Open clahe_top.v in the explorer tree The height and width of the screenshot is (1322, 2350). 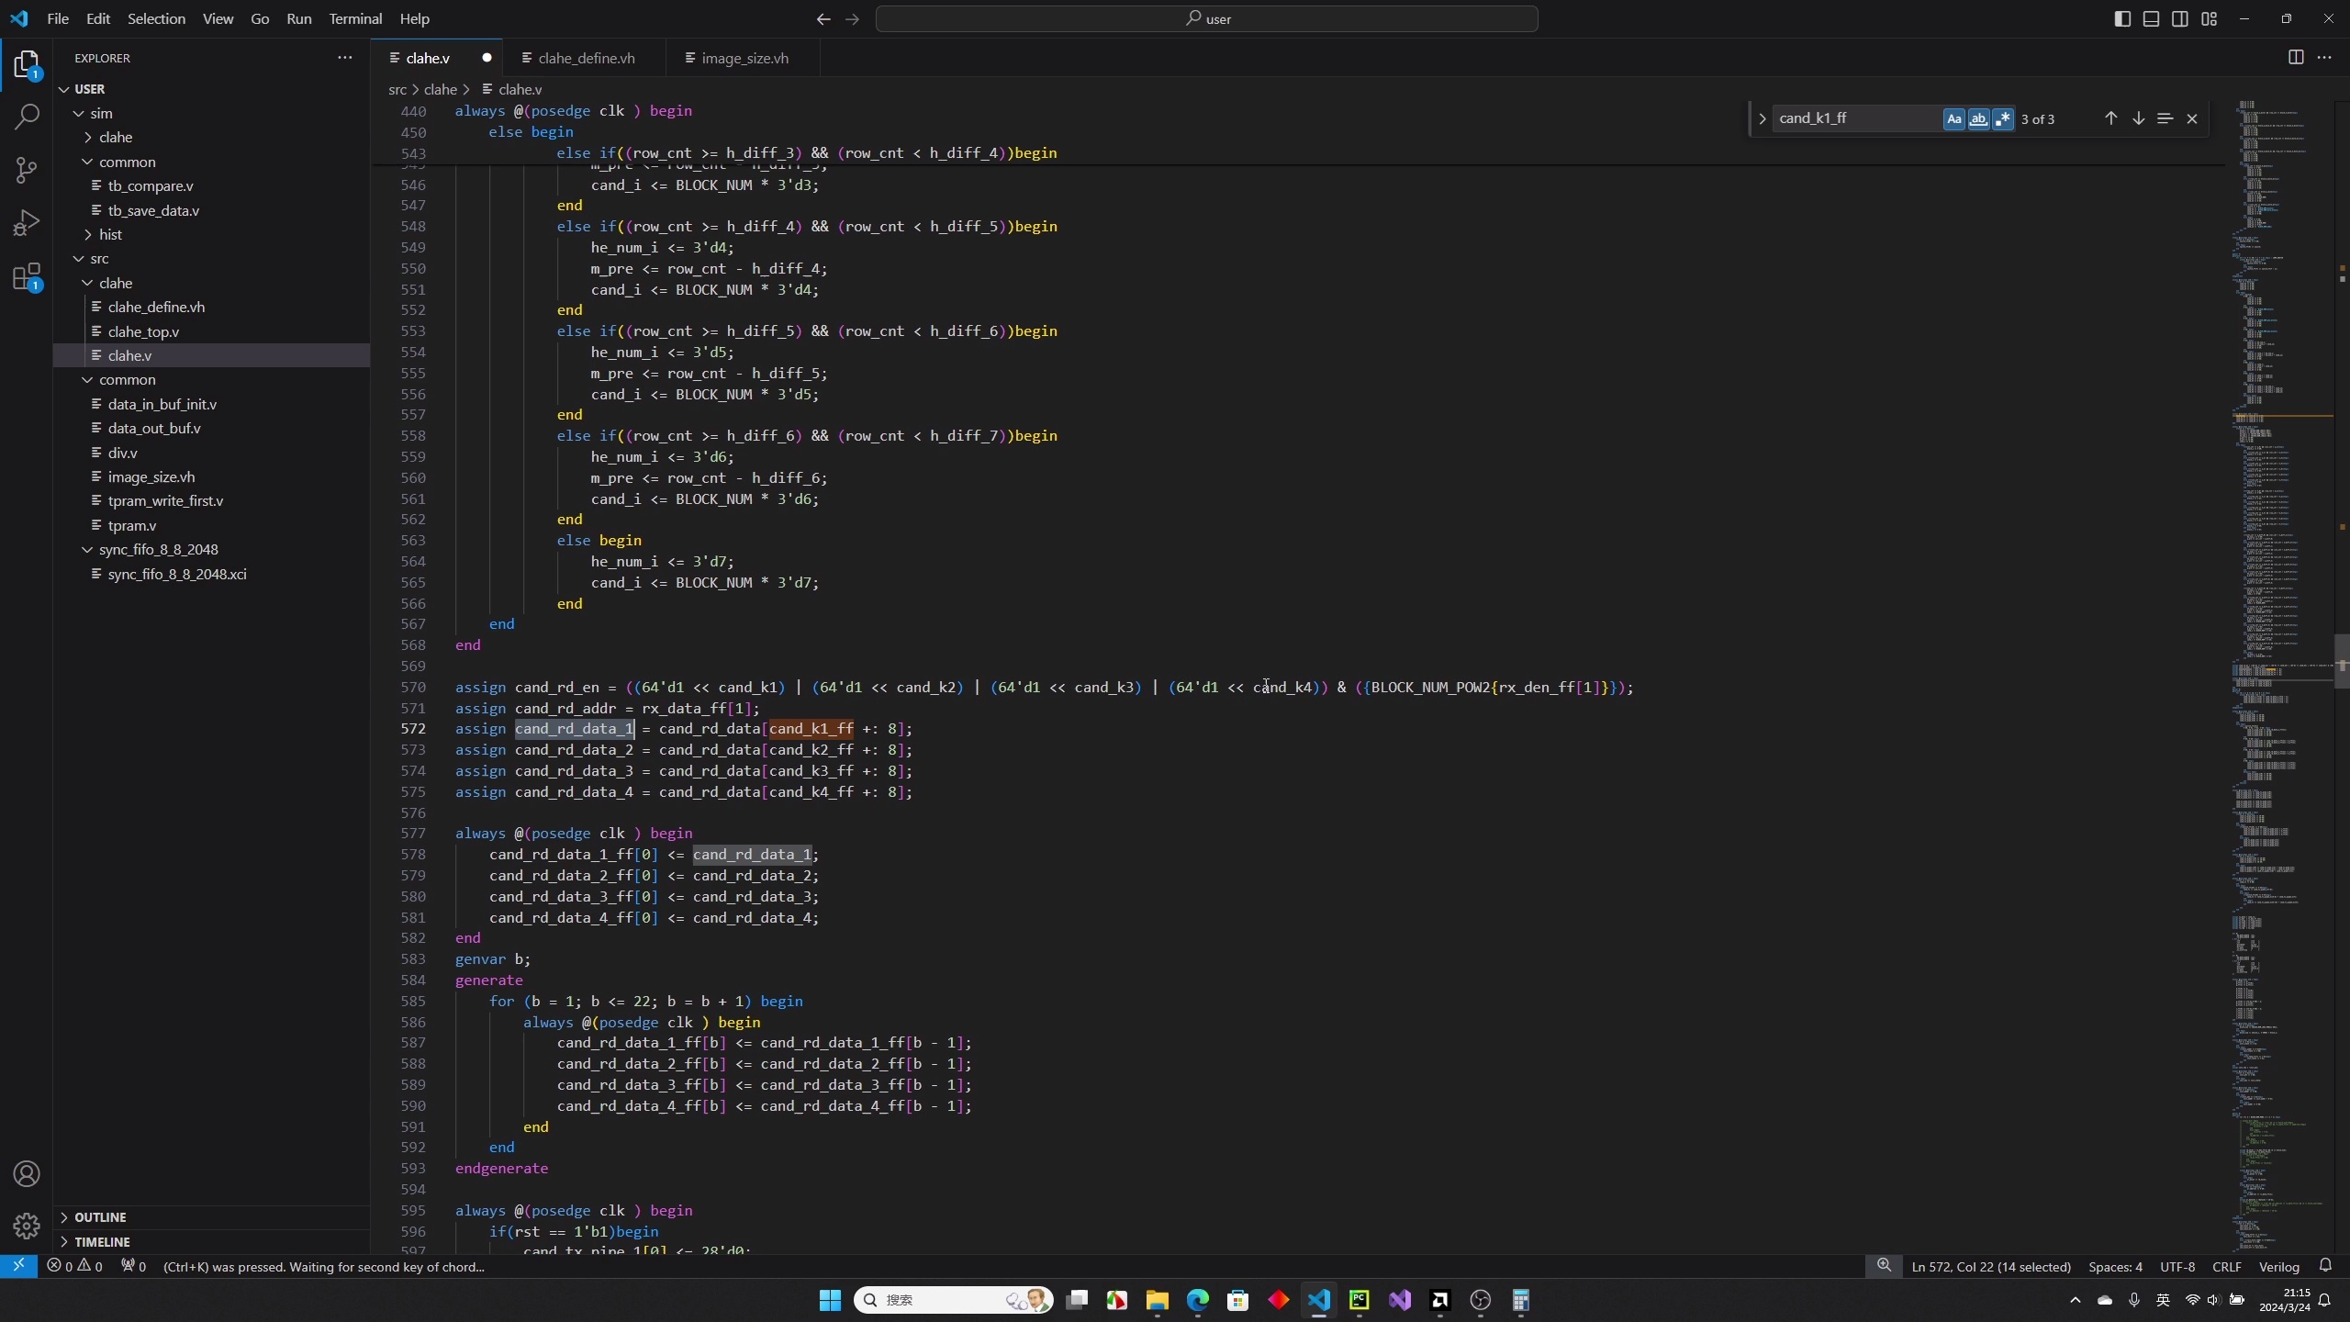coord(143,331)
